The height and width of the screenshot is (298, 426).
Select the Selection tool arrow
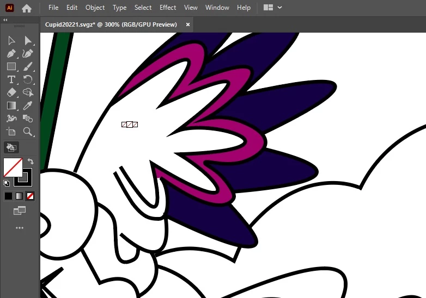click(x=11, y=41)
